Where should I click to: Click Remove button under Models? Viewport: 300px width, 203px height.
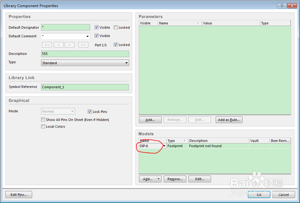click(175, 179)
